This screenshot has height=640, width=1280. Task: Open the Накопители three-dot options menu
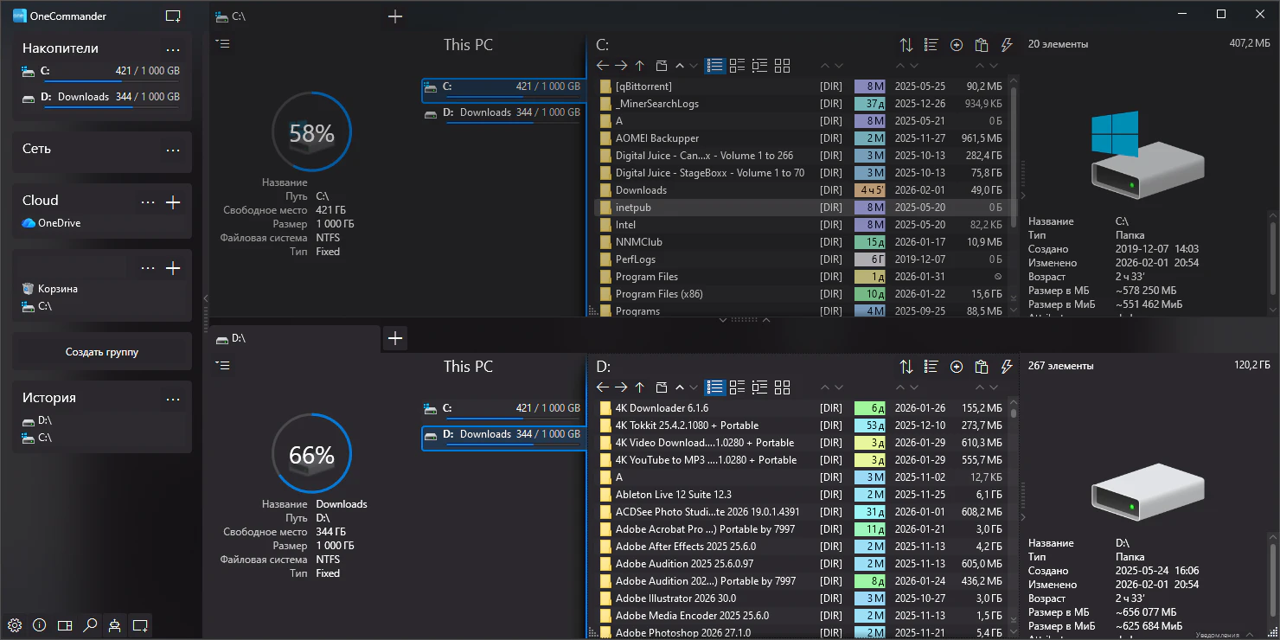point(173,49)
